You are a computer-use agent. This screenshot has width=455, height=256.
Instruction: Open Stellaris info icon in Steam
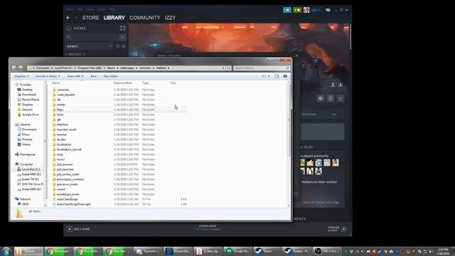point(331,98)
